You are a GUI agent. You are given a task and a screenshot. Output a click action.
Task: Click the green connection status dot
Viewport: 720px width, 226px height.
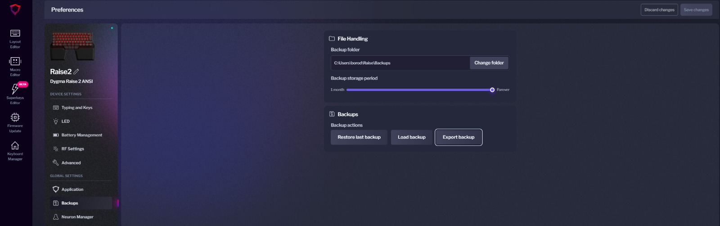pyautogui.click(x=112, y=28)
